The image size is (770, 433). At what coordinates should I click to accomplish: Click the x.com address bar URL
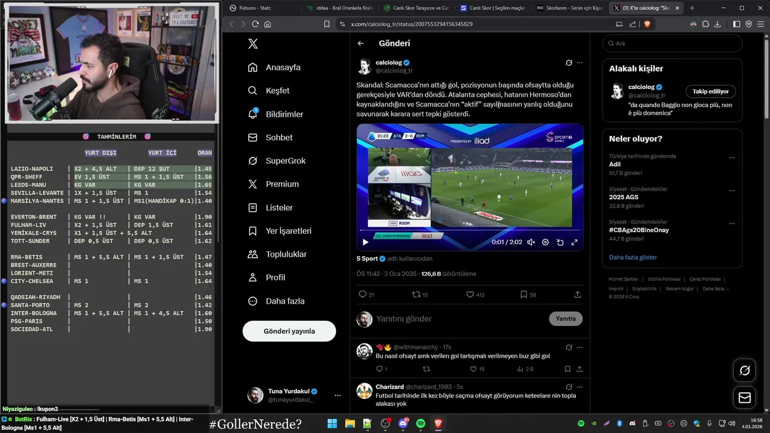[x=411, y=24]
